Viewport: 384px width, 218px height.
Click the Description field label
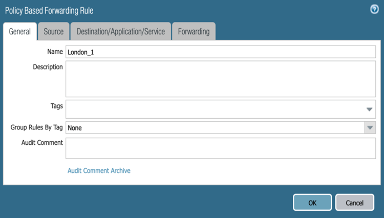tap(48, 67)
